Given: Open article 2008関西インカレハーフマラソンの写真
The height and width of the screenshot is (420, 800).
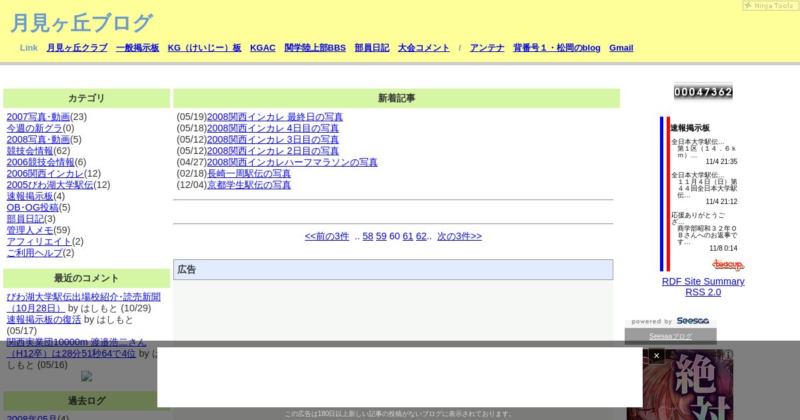Looking at the screenshot, I should pos(292,162).
